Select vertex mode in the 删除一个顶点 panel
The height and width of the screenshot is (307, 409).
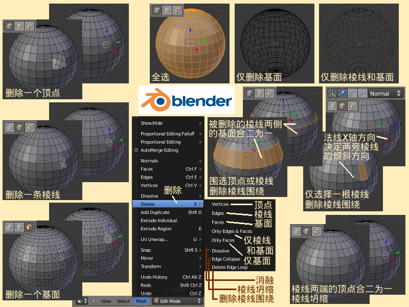9,26
